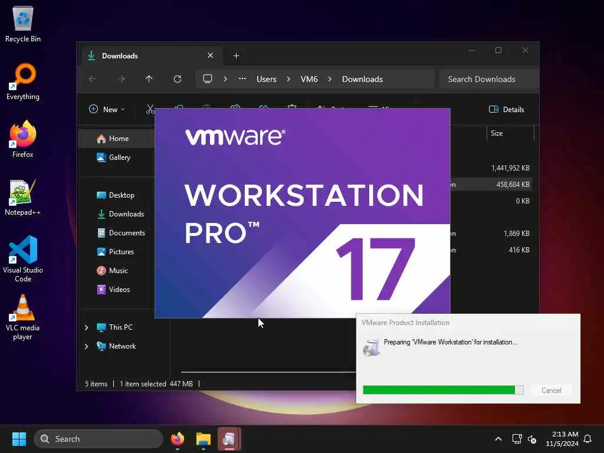Click the horizontal scrollbar in Explorer

click(x=268, y=372)
